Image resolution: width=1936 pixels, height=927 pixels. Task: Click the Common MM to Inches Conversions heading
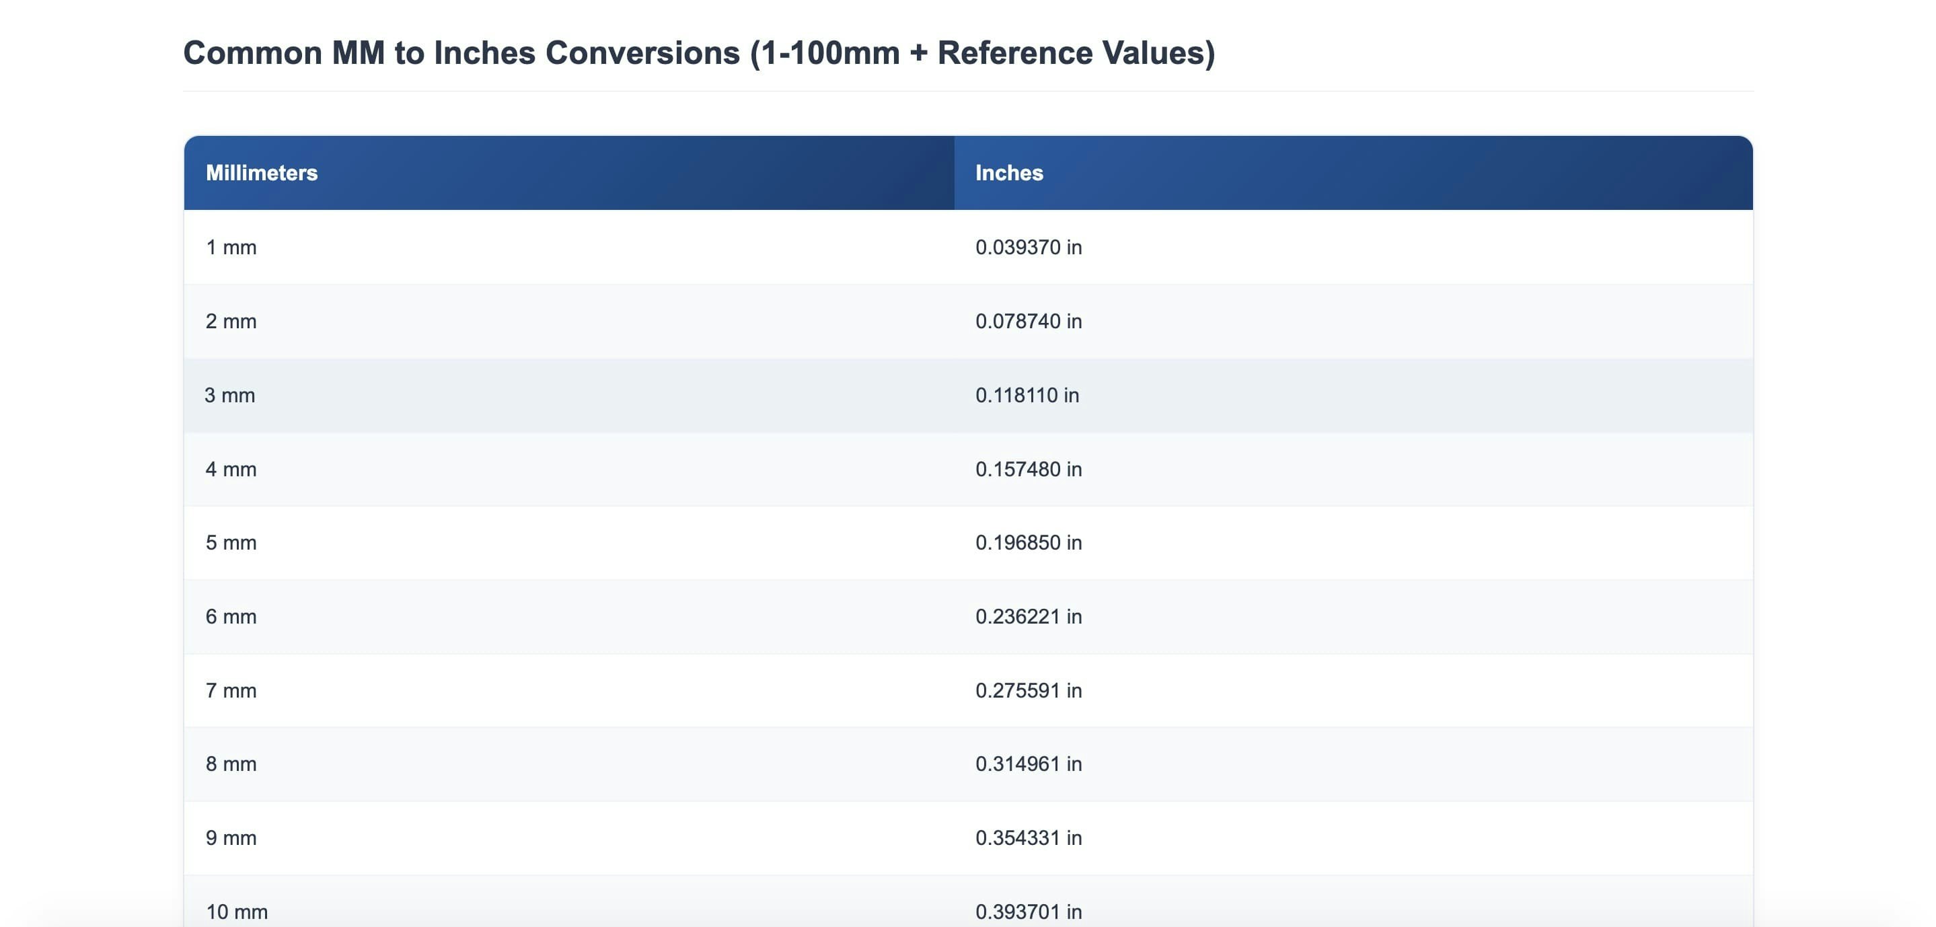click(698, 52)
